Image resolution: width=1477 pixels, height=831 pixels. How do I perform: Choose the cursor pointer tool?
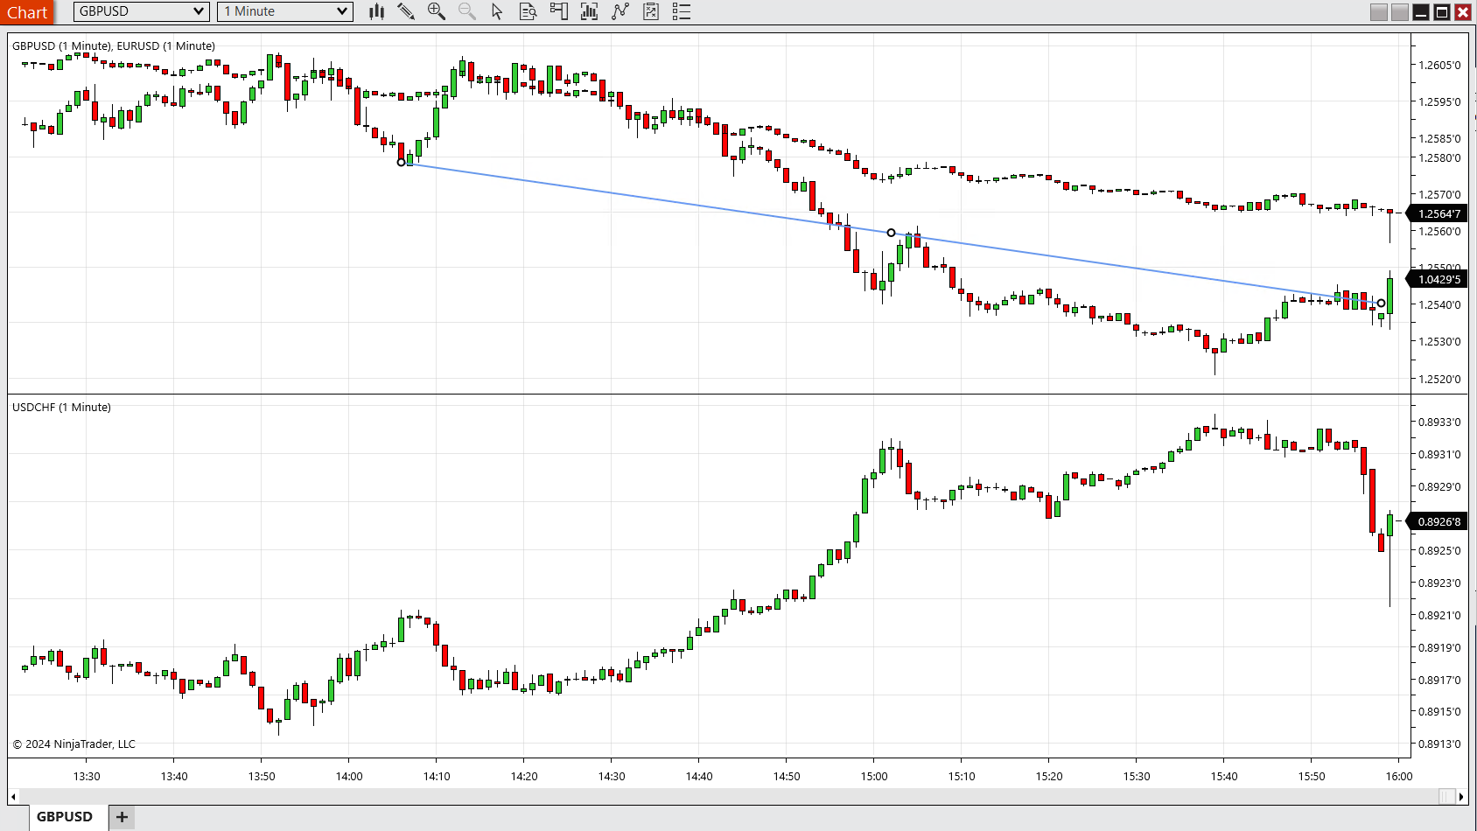click(x=497, y=11)
